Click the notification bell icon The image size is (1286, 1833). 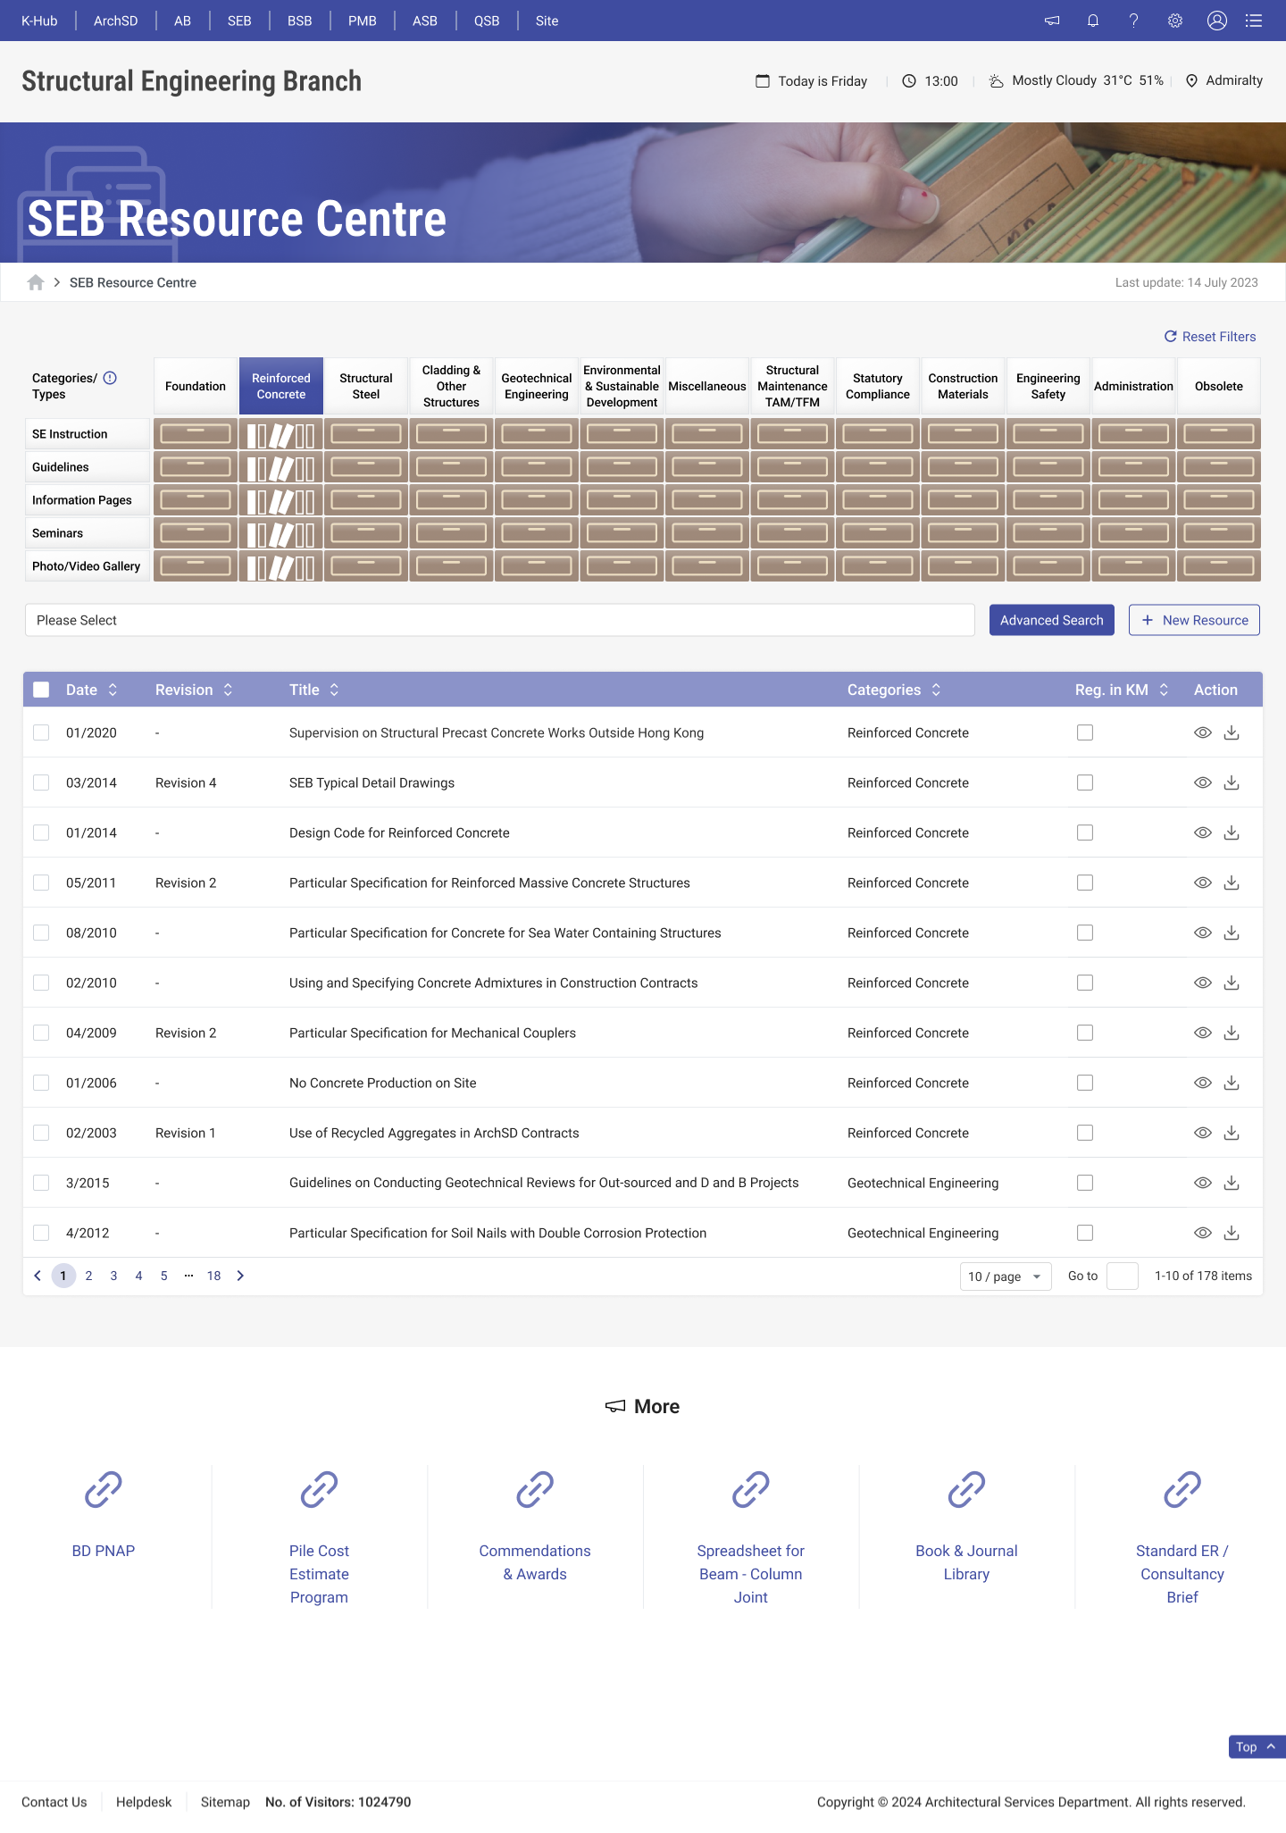pos(1092,21)
